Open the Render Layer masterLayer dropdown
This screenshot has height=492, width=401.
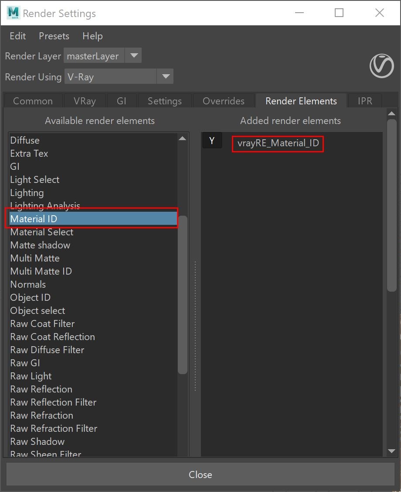pyautogui.click(x=102, y=55)
